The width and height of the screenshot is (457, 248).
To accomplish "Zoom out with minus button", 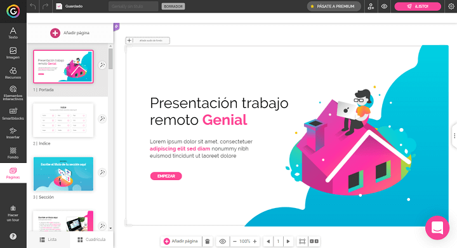I will click(x=235, y=241).
